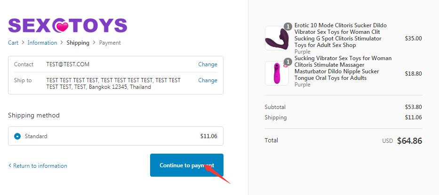The height and width of the screenshot is (195, 439).
Task: Change the contact email address
Action: click(x=208, y=64)
